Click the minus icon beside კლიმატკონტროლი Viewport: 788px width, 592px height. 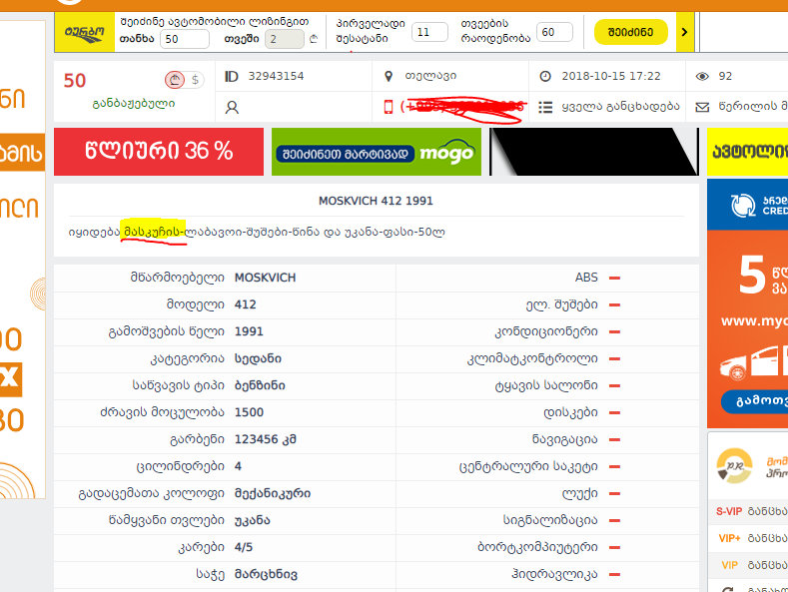(614, 358)
